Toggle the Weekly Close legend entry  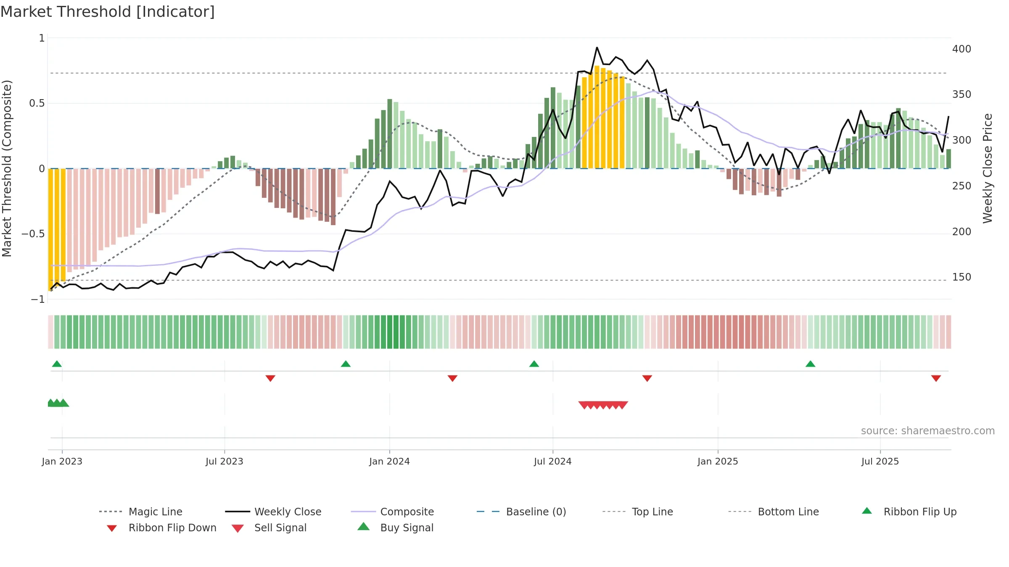[x=273, y=512]
